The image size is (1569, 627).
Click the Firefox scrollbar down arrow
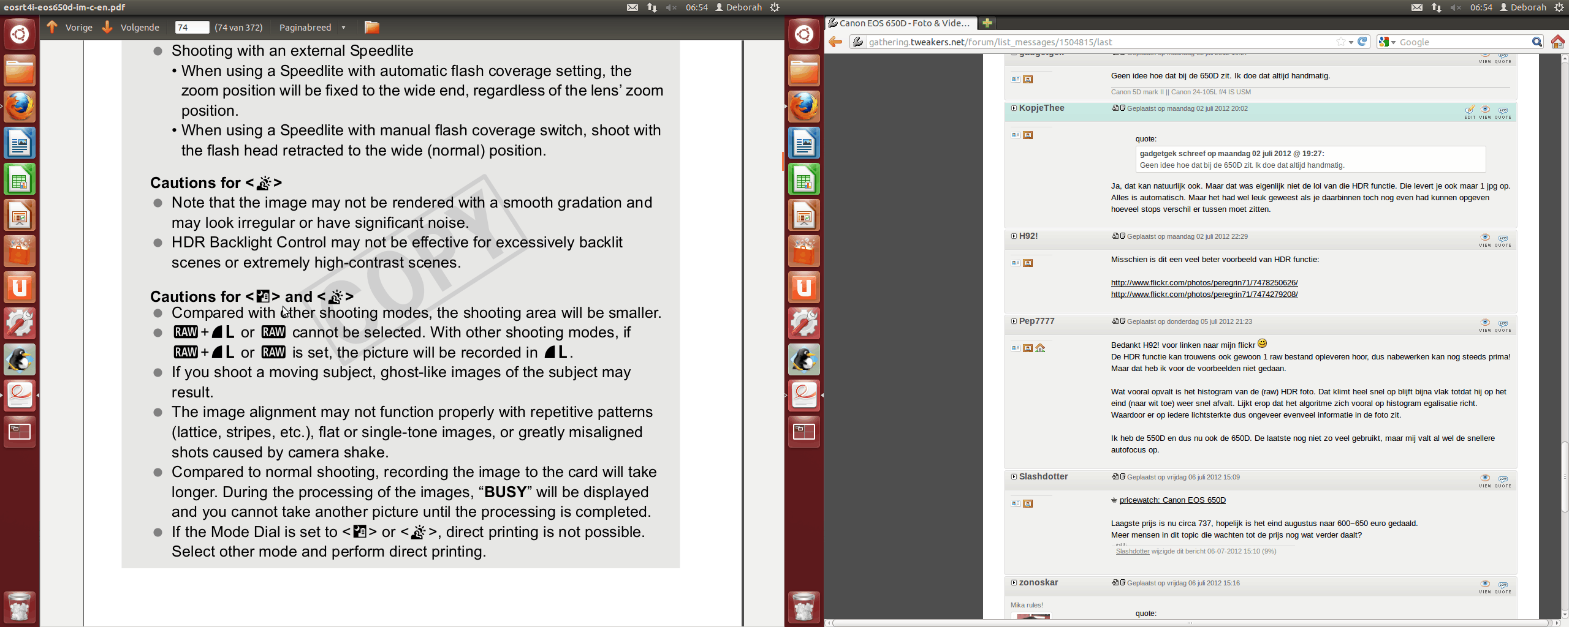[x=1564, y=614]
